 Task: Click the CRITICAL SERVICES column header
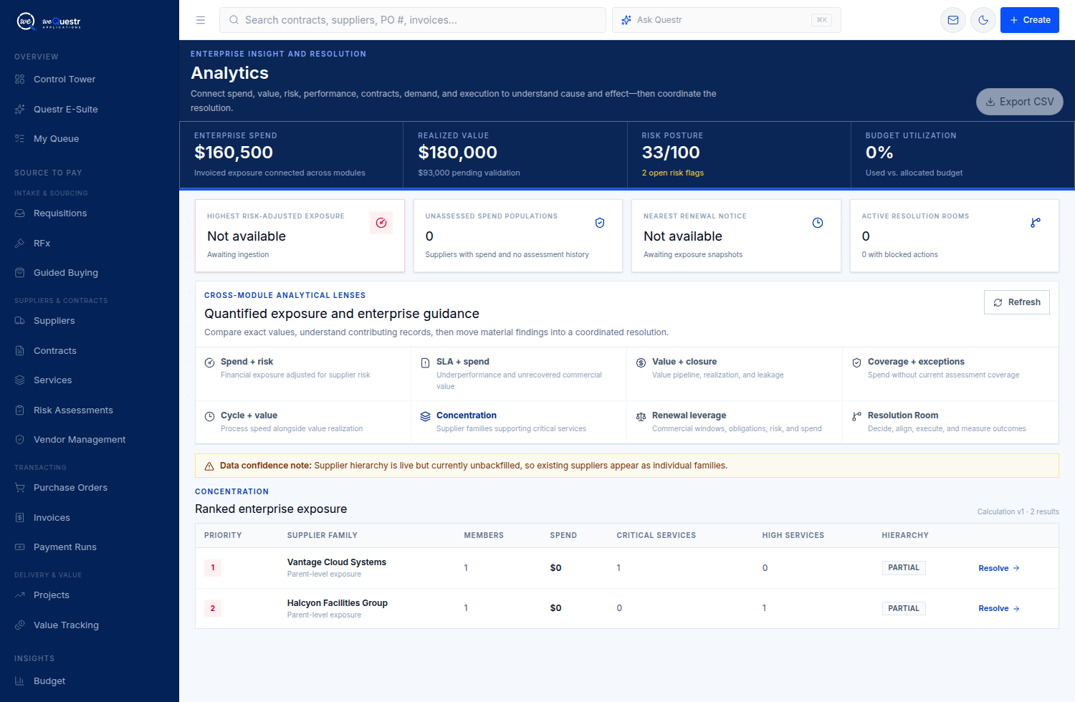point(656,535)
